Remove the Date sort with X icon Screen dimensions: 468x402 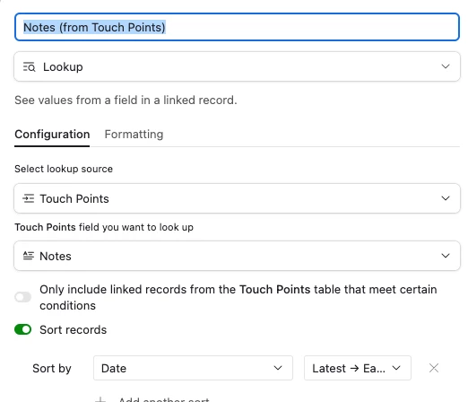434,368
